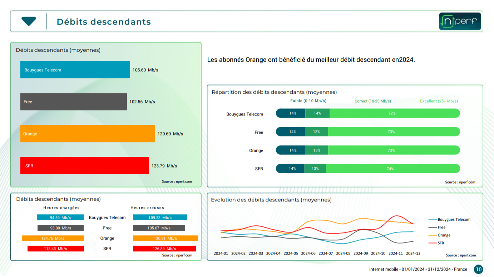
Task: Click the down-arrow icon beside Débits descendants title
Action: [29, 21]
